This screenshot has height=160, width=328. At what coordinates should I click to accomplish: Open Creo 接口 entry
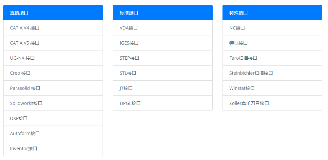point(53,73)
